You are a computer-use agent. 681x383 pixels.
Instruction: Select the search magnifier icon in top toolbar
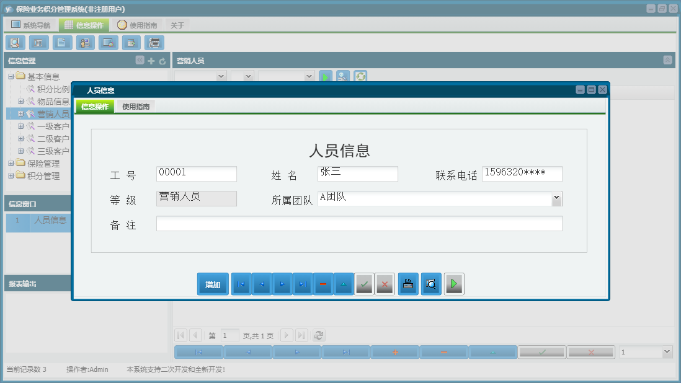[15, 42]
